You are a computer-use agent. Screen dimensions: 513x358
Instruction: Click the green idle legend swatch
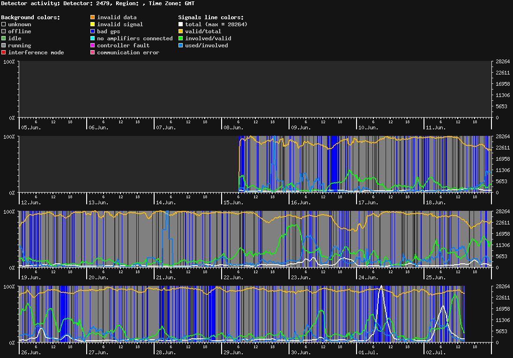(x=4, y=38)
